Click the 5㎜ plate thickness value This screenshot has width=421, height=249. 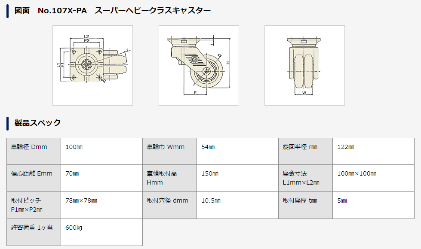point(342,200)
